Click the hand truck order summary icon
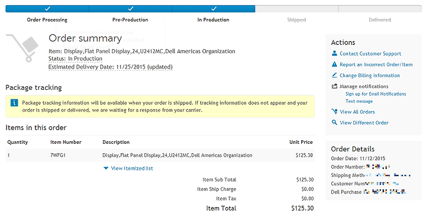Image resolution: width=426 pixels, height=217 pixels. pos(22,48)
